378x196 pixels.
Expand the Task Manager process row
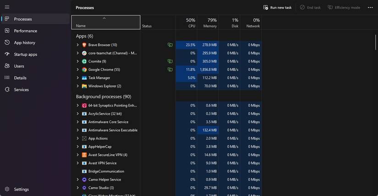(78, 78)
